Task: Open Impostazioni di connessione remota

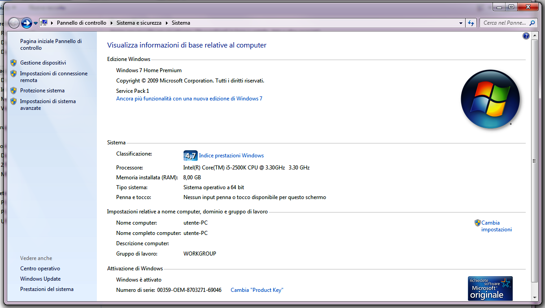Action: tap(54, 77)
